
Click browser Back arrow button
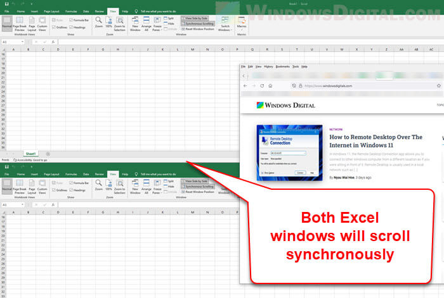(x=245, y=86)
